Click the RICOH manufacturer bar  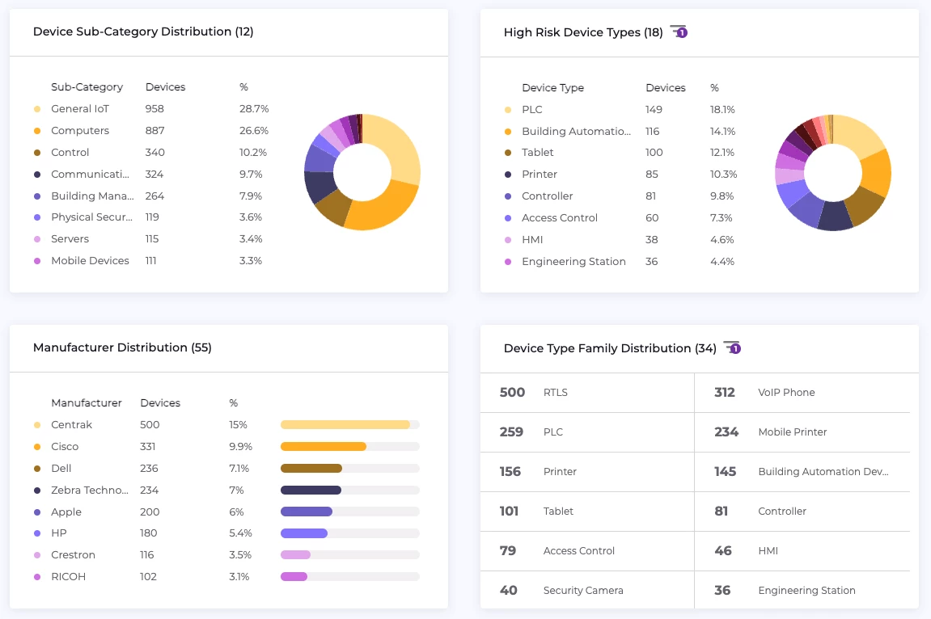tap(294, 577)
